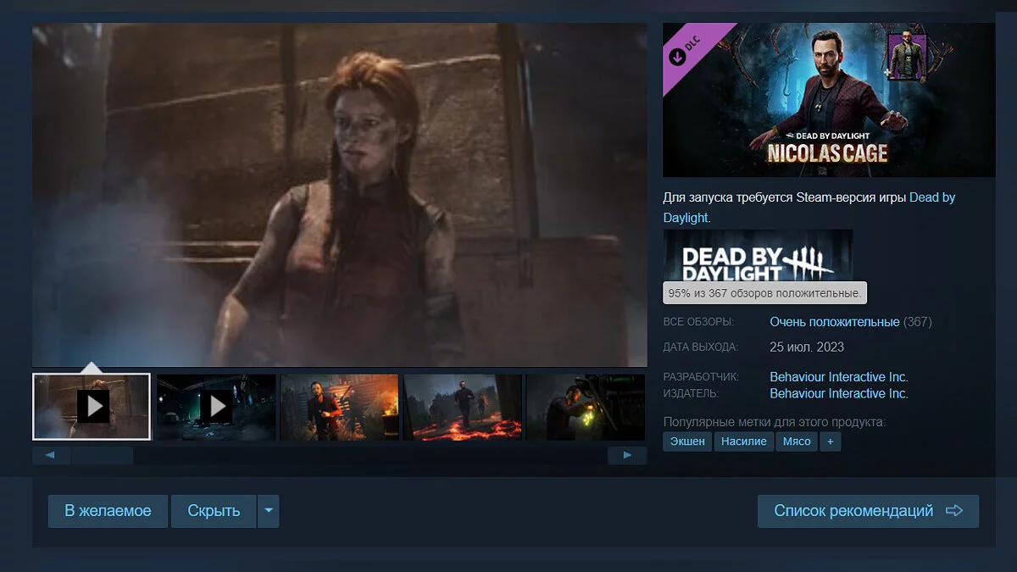This screenshot has width=1017, height=572.
Task: Play the first video thumbnail
Action: (92, 407)
